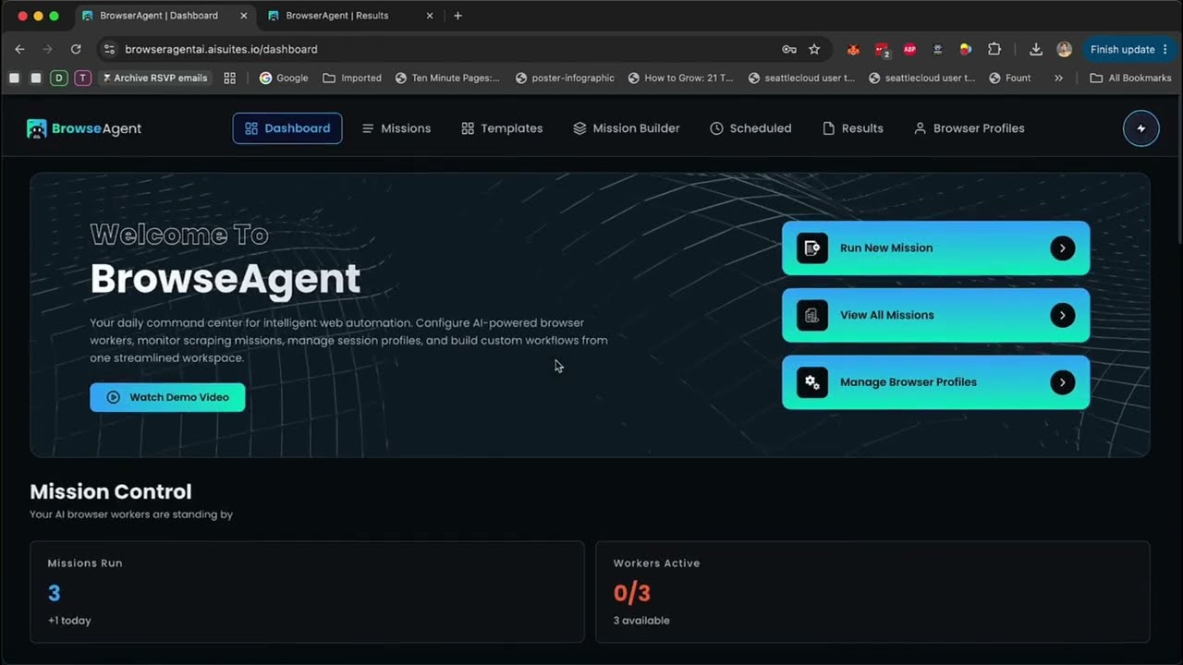Open the Downloads icon in the toolbar
This screenshot has height=665, width=1183.
click(1036, 50)
